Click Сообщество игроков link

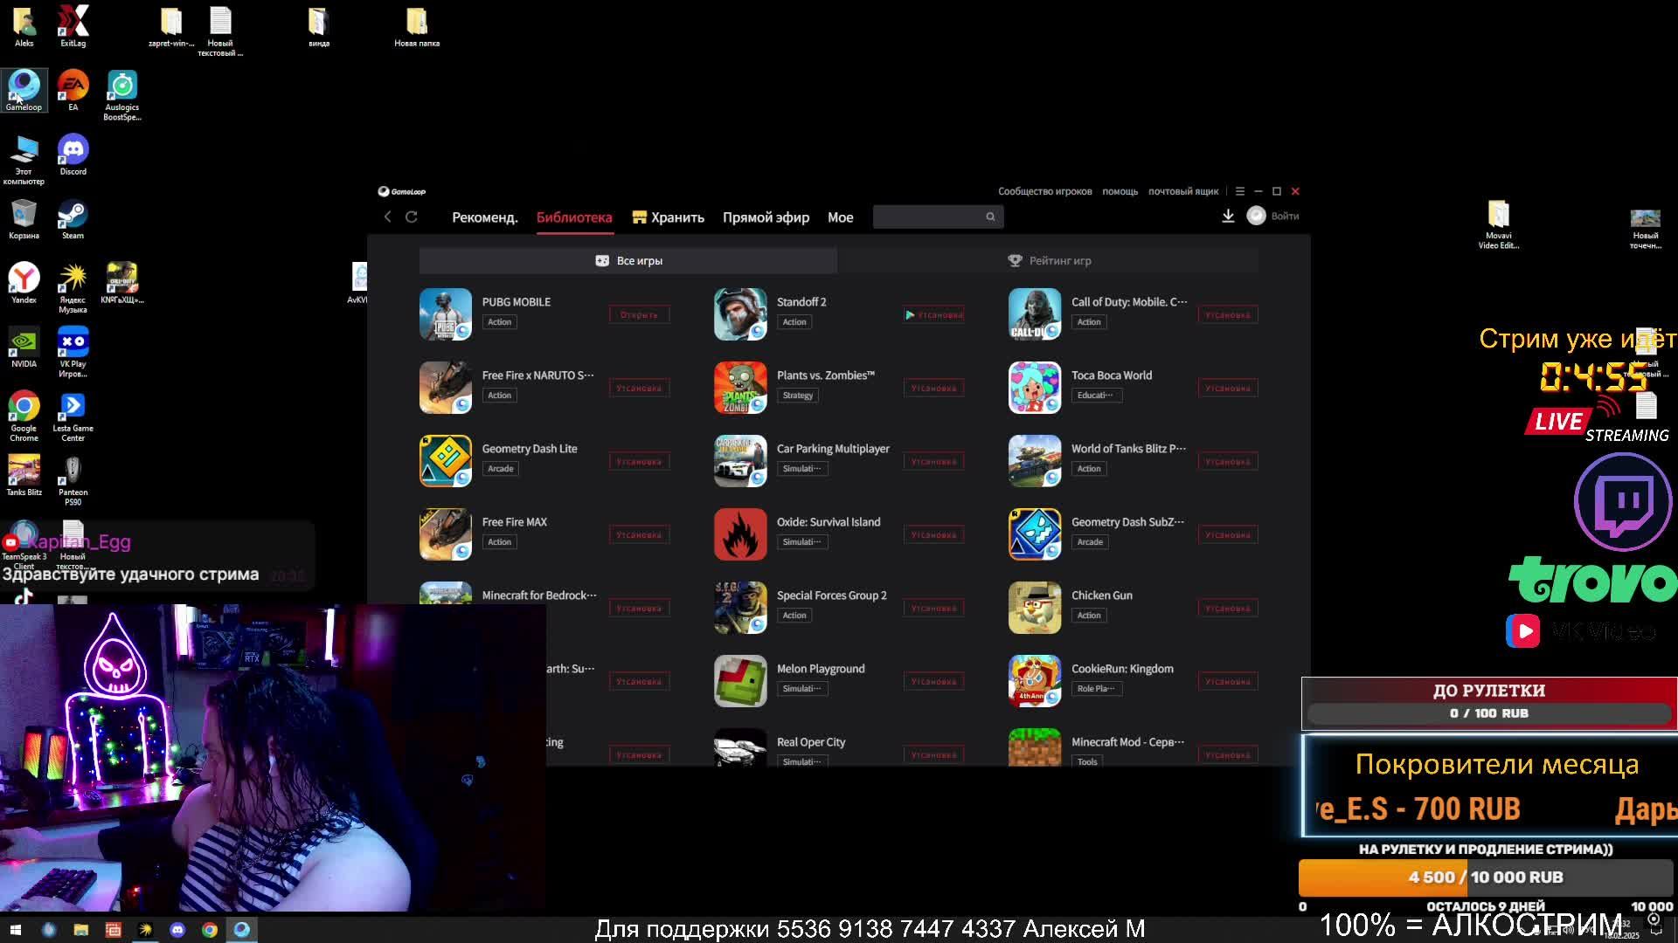click(x=1044, y=191)
